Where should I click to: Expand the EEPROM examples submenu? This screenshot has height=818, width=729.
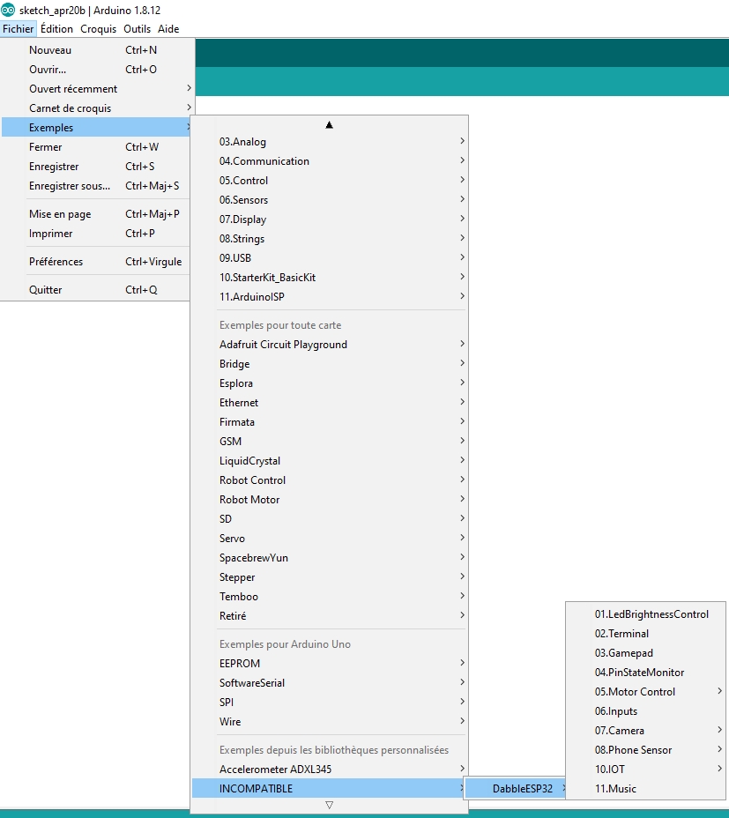click(x=240, y=664)
